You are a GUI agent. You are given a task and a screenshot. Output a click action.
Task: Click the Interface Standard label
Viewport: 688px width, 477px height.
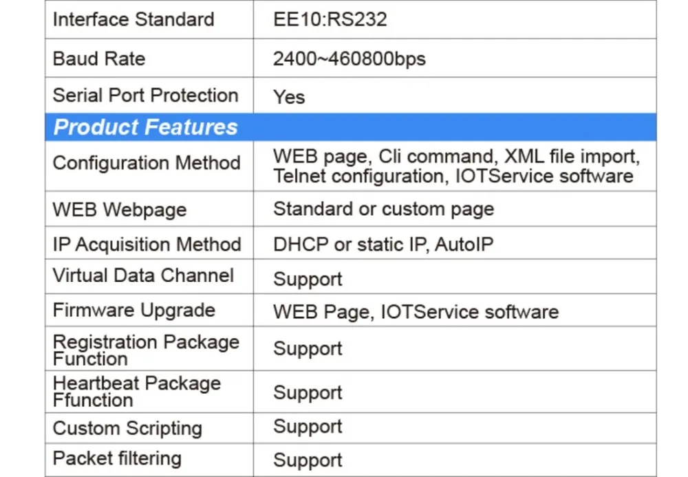(x=133, y=19)
